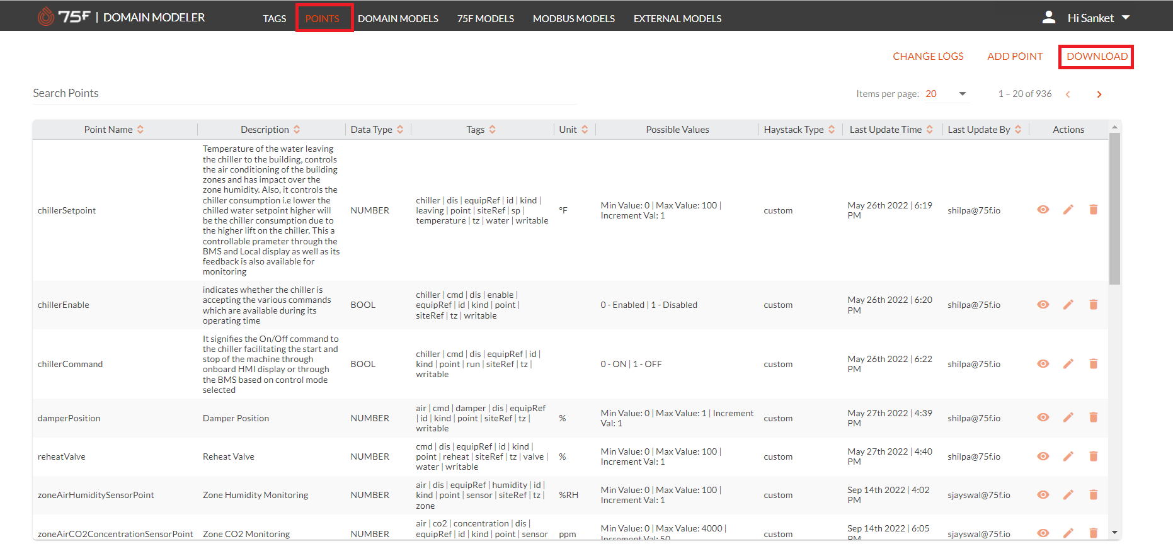Edit chillerEnable point pencil icon

[1068, 305]
